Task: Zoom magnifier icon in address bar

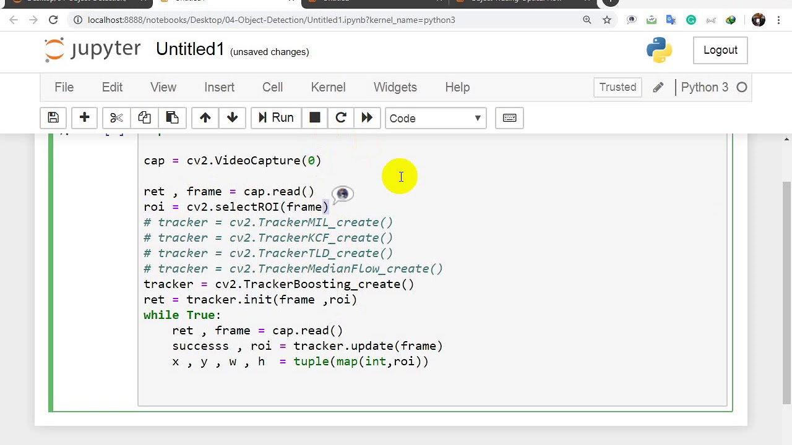Action: pyautogui.click(x=587, y=20)
